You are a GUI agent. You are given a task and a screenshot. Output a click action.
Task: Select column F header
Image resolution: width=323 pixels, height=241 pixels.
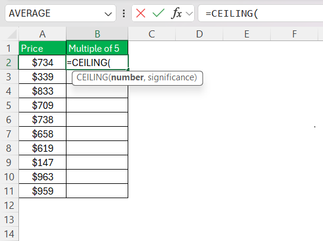click(x=294, y=34)
